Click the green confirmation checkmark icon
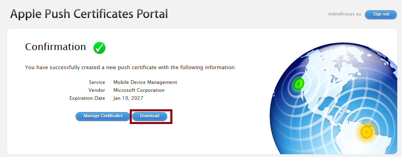The height and width of the screenshot is (157, 402). coord(100,48)
